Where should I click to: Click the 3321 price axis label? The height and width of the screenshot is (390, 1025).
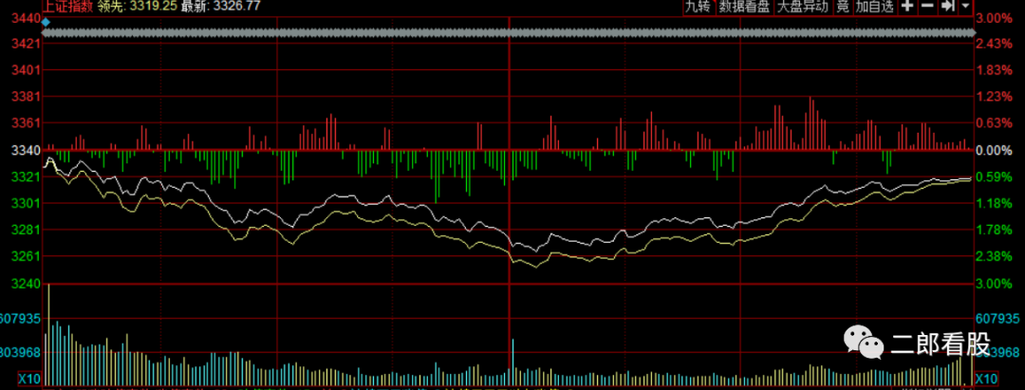tap(27, 177)
